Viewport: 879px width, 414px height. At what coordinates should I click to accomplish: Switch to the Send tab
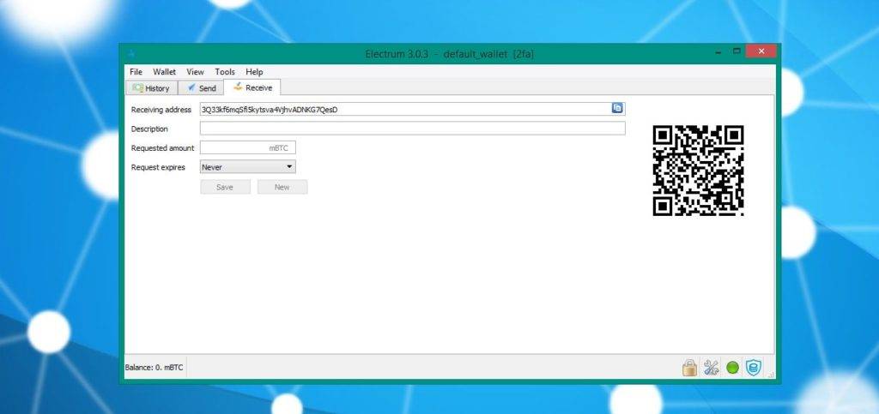202,88
